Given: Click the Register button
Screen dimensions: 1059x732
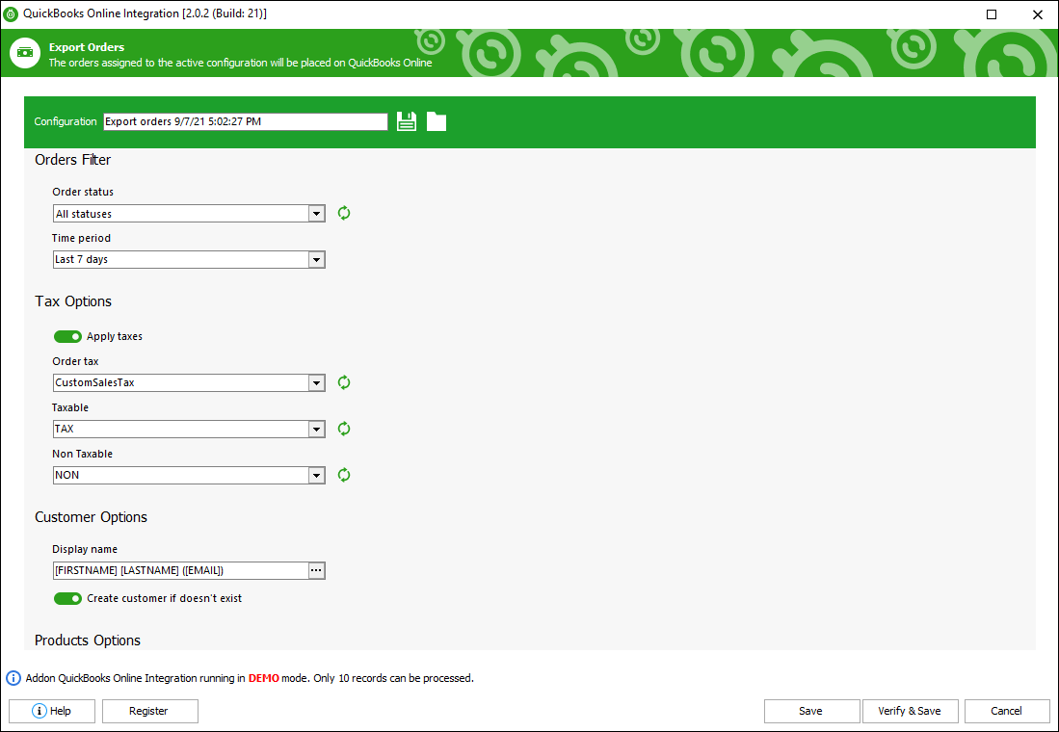Looking at the screenshot, I should (x=150, y=711).
